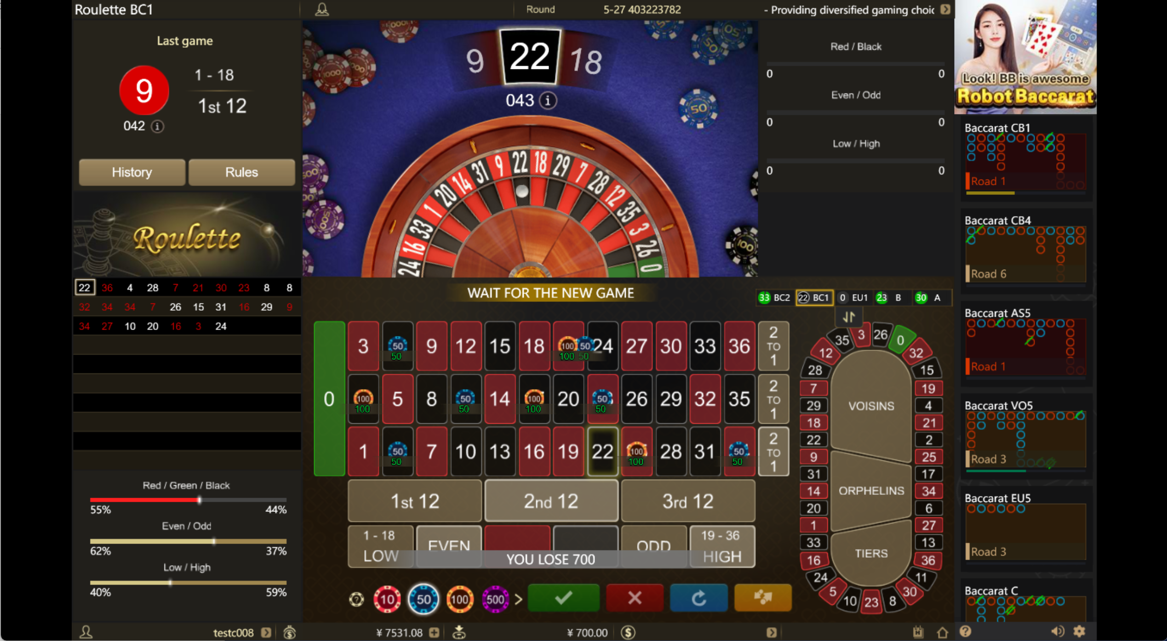This screenshot has width=1167, height=641.
Task: Click the blue repeat bet arrow button
Action: [x=698, y=597]
